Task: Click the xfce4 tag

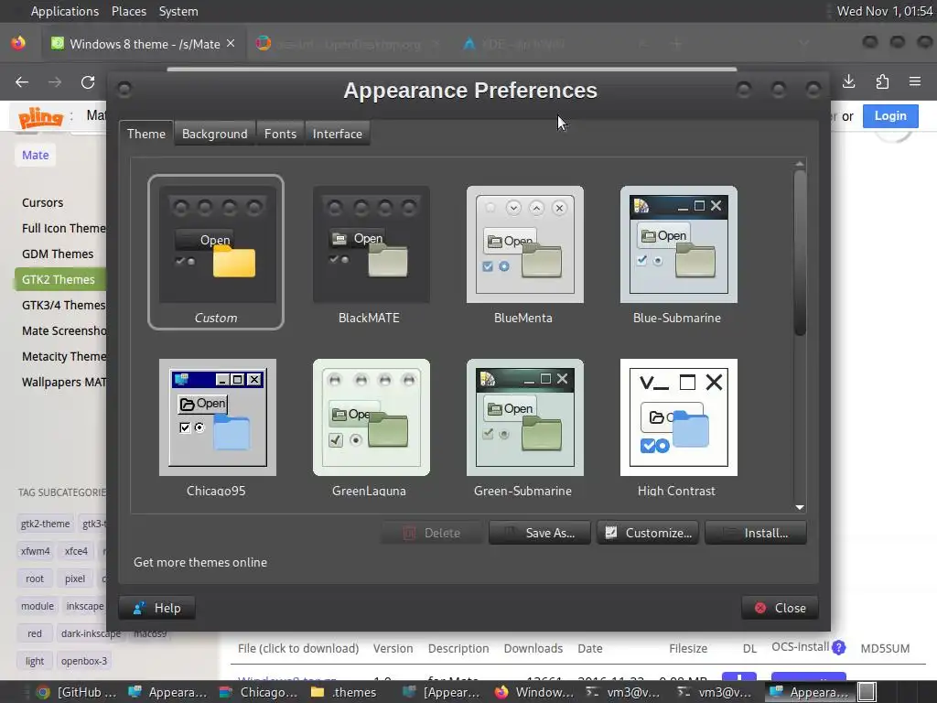Action: click(x=76, y=551)
